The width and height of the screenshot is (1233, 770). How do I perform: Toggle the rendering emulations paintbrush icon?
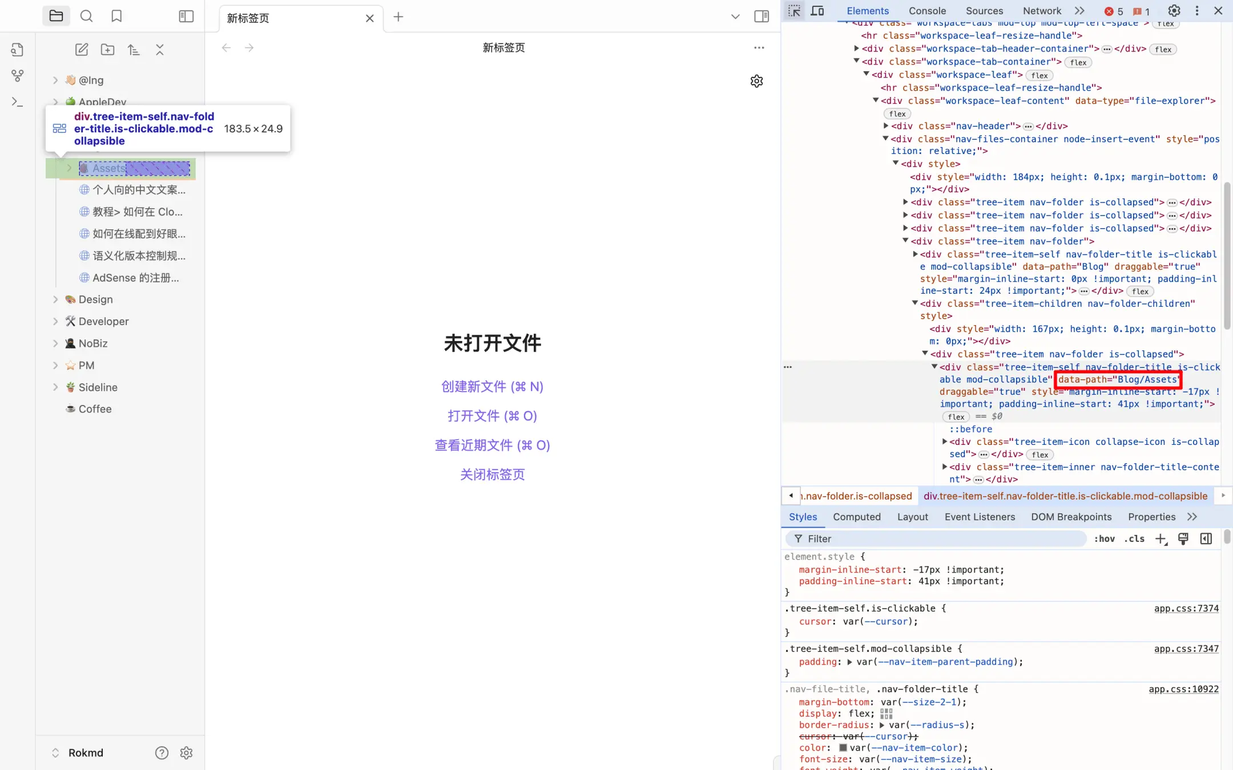tap(1183, 539)
